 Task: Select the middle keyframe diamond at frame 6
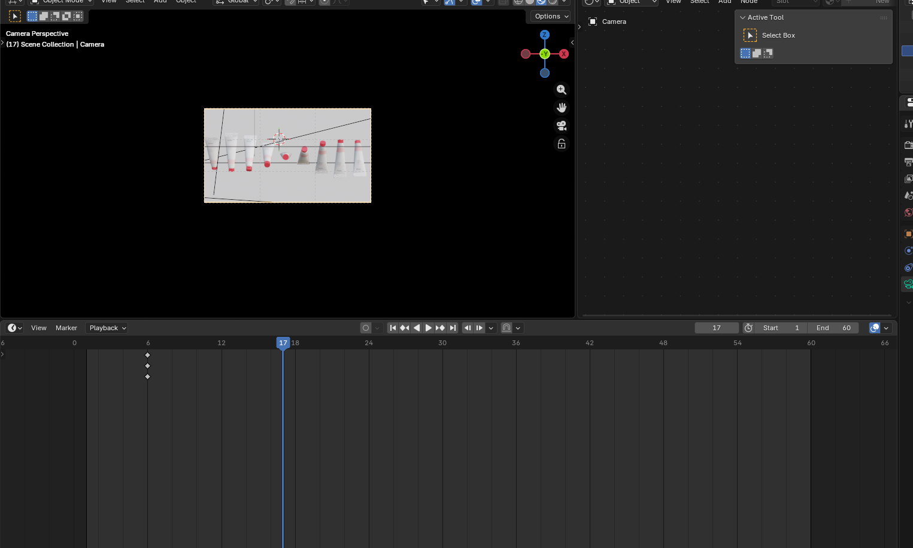pos(148,366)
